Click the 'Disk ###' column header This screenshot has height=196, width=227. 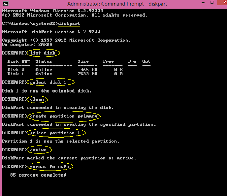(19, 61)
